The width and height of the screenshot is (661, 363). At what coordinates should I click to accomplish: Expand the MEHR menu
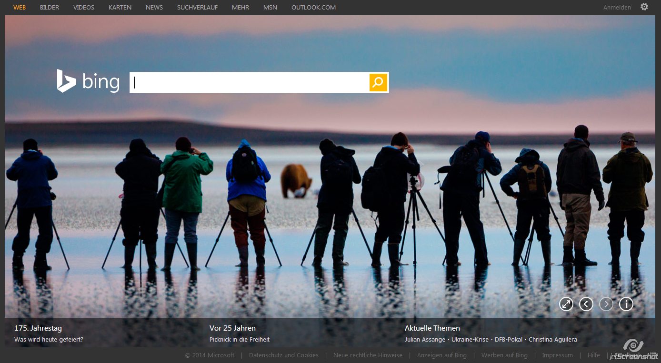240,8
